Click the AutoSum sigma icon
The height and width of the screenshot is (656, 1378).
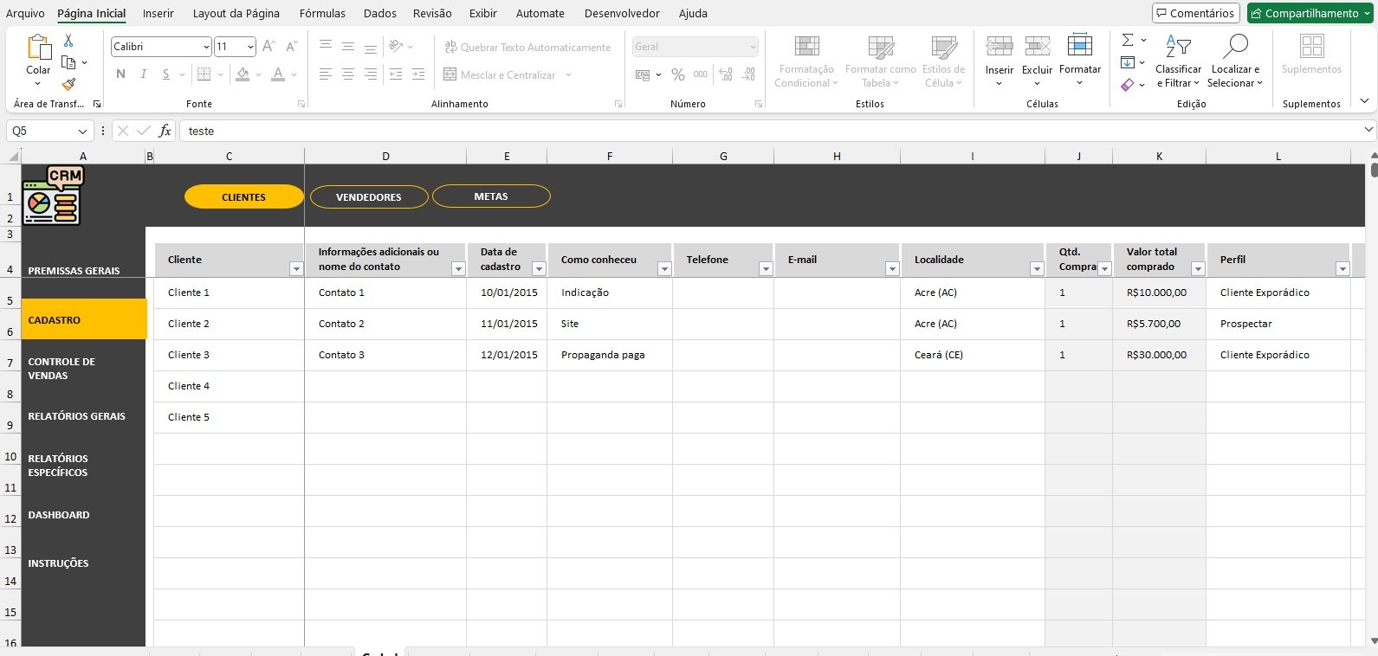pyautogui.click(x=1128, y=41)
